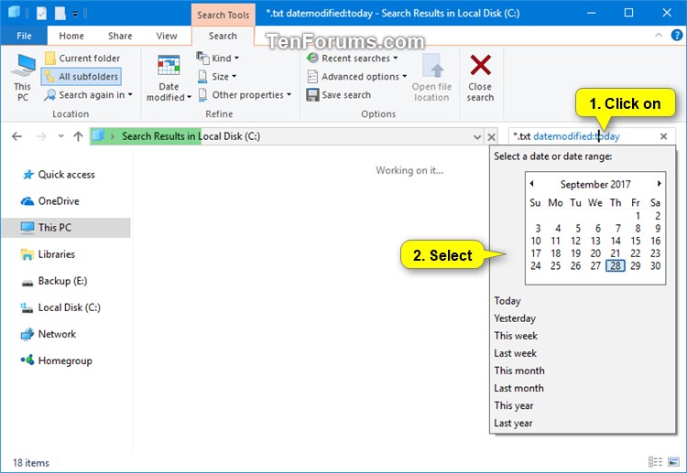Click the File Explorer title bar icon

point(14,13)
